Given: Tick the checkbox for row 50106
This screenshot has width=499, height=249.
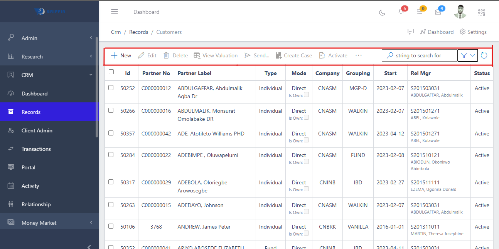Looking at the screenshot, I should pos(111,226).
